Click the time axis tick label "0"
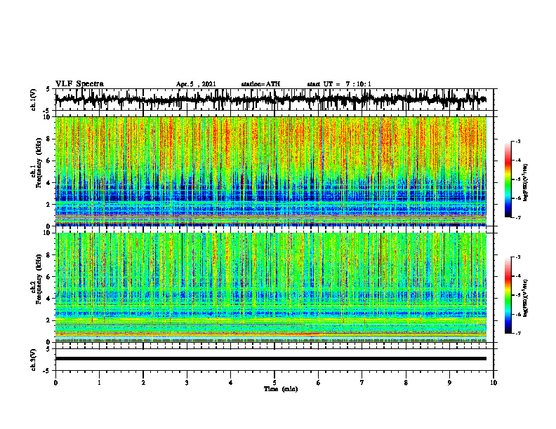 pyautogui.click(x=55, y=383)
